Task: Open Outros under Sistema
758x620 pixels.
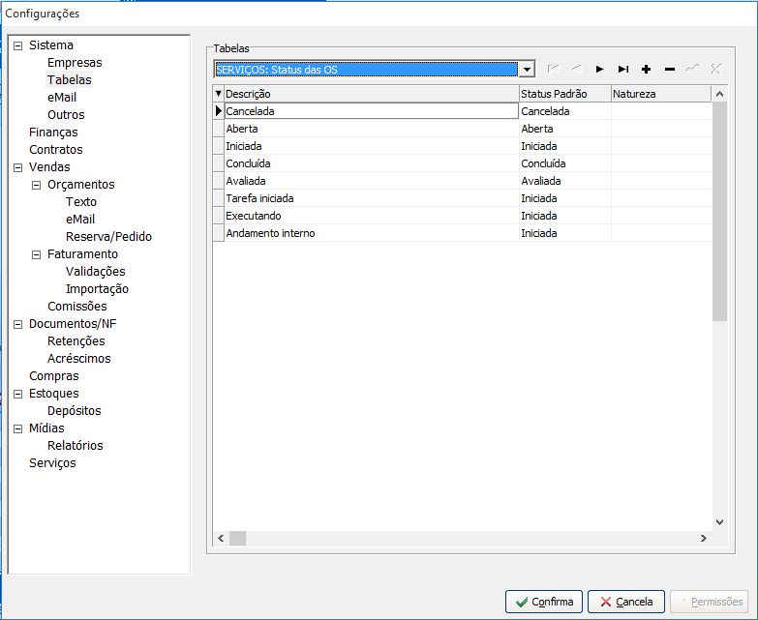Action: point(66,115)
